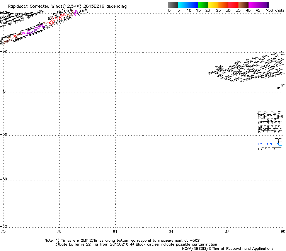Image resolution: width=286 pixels, height=251 pixels.
Task: Click the '20150216 ascending' date text in title
Action: point(105,7)
